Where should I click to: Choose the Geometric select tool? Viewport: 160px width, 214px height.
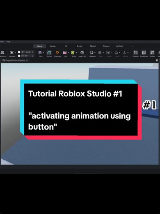(12, 54)
